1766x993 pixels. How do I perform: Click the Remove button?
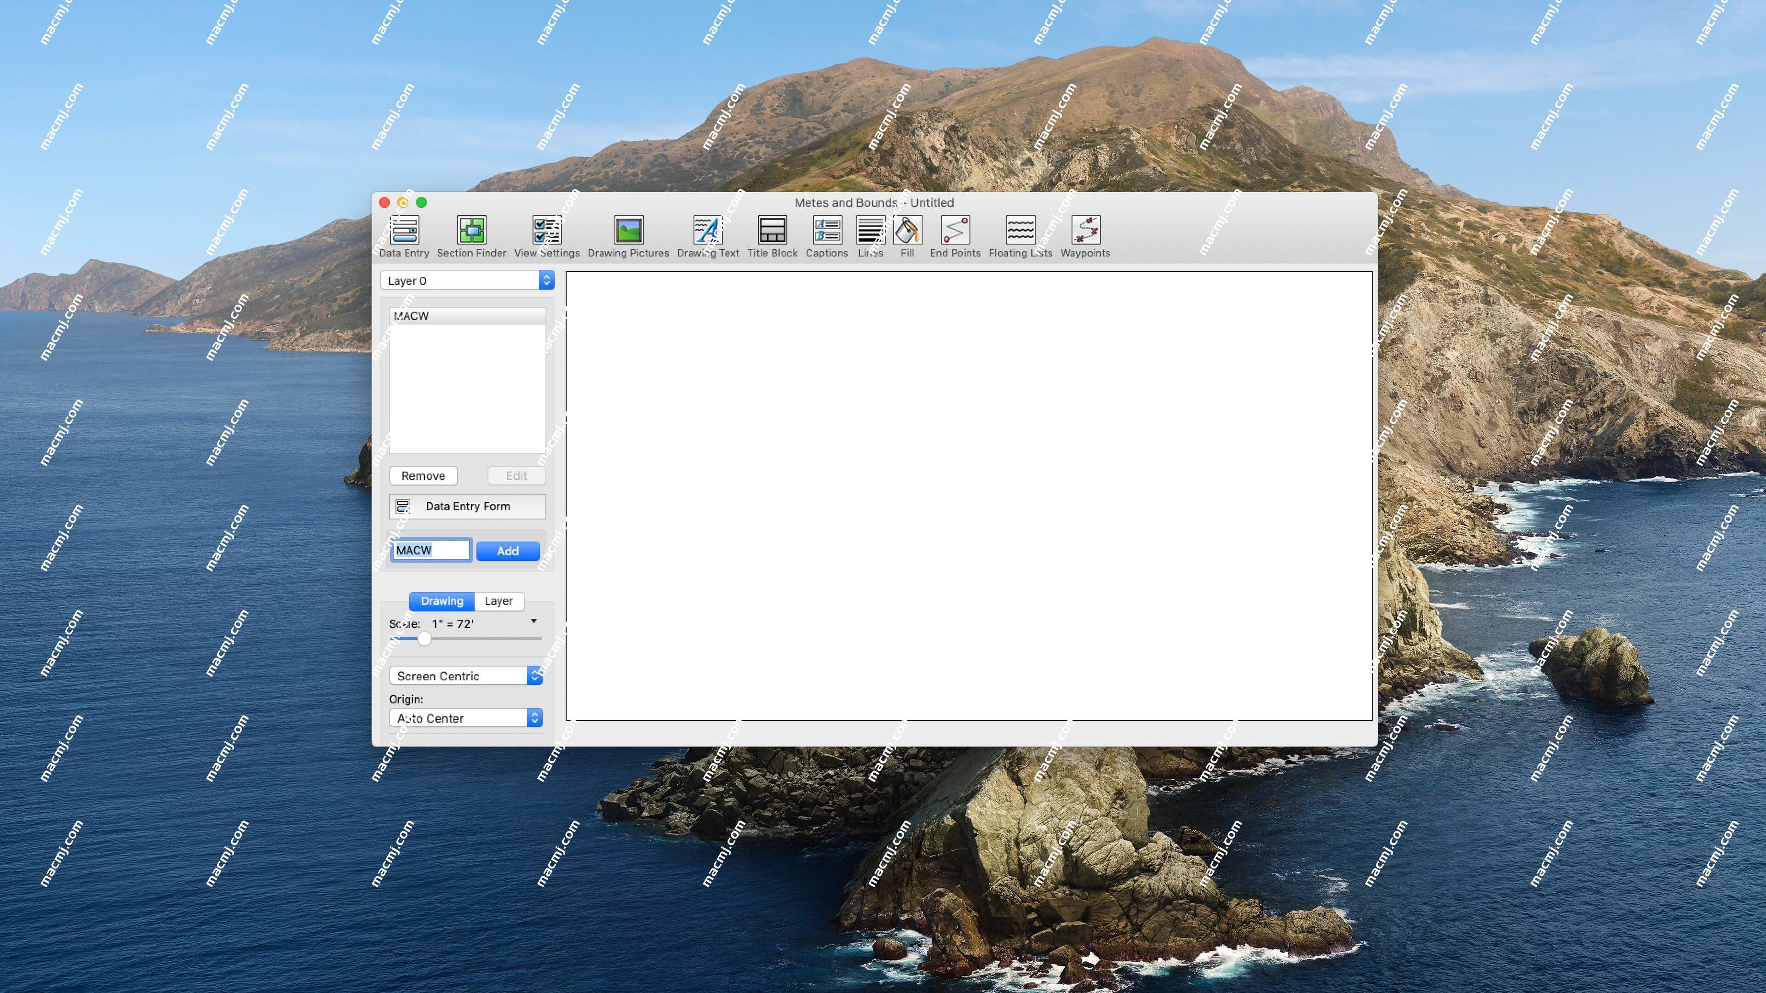tap(423, 474)
